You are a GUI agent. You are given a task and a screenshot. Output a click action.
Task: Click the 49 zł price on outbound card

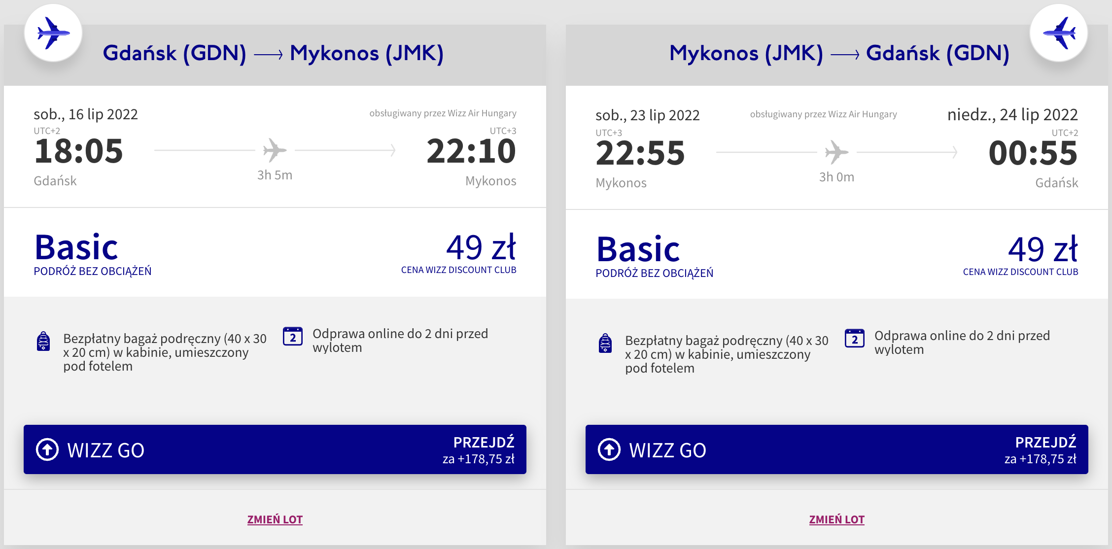click(481, 247)
